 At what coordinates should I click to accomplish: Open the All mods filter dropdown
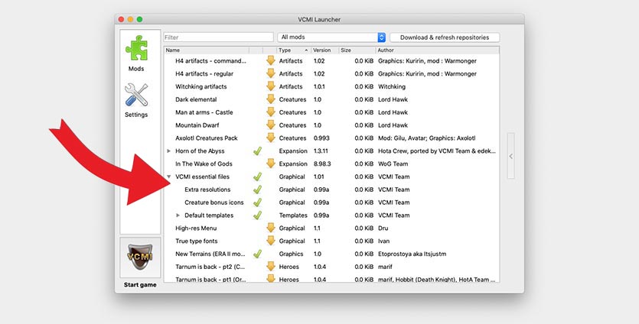coord(331,37)
